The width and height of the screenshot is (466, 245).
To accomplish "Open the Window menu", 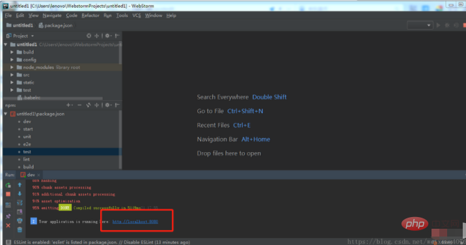I will [154, 16].
